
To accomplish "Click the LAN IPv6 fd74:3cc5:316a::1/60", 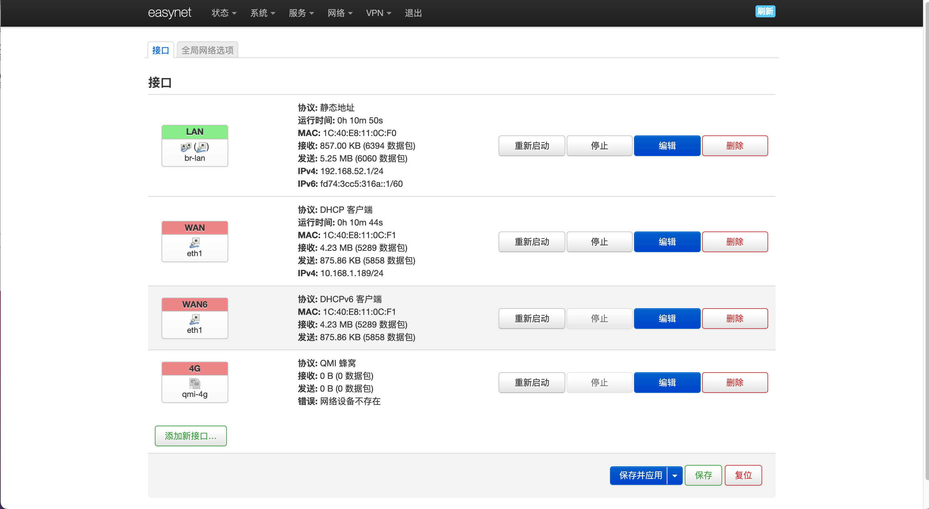I will pos(361,184).
